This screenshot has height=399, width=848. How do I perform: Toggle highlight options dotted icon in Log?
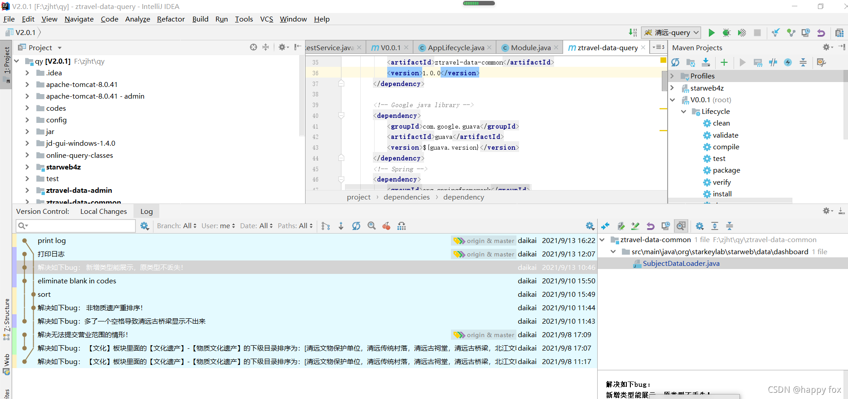[x=402, y=226]
